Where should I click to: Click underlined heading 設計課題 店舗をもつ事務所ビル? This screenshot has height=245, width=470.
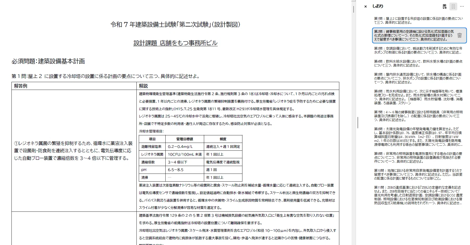(x=176, y=43)
